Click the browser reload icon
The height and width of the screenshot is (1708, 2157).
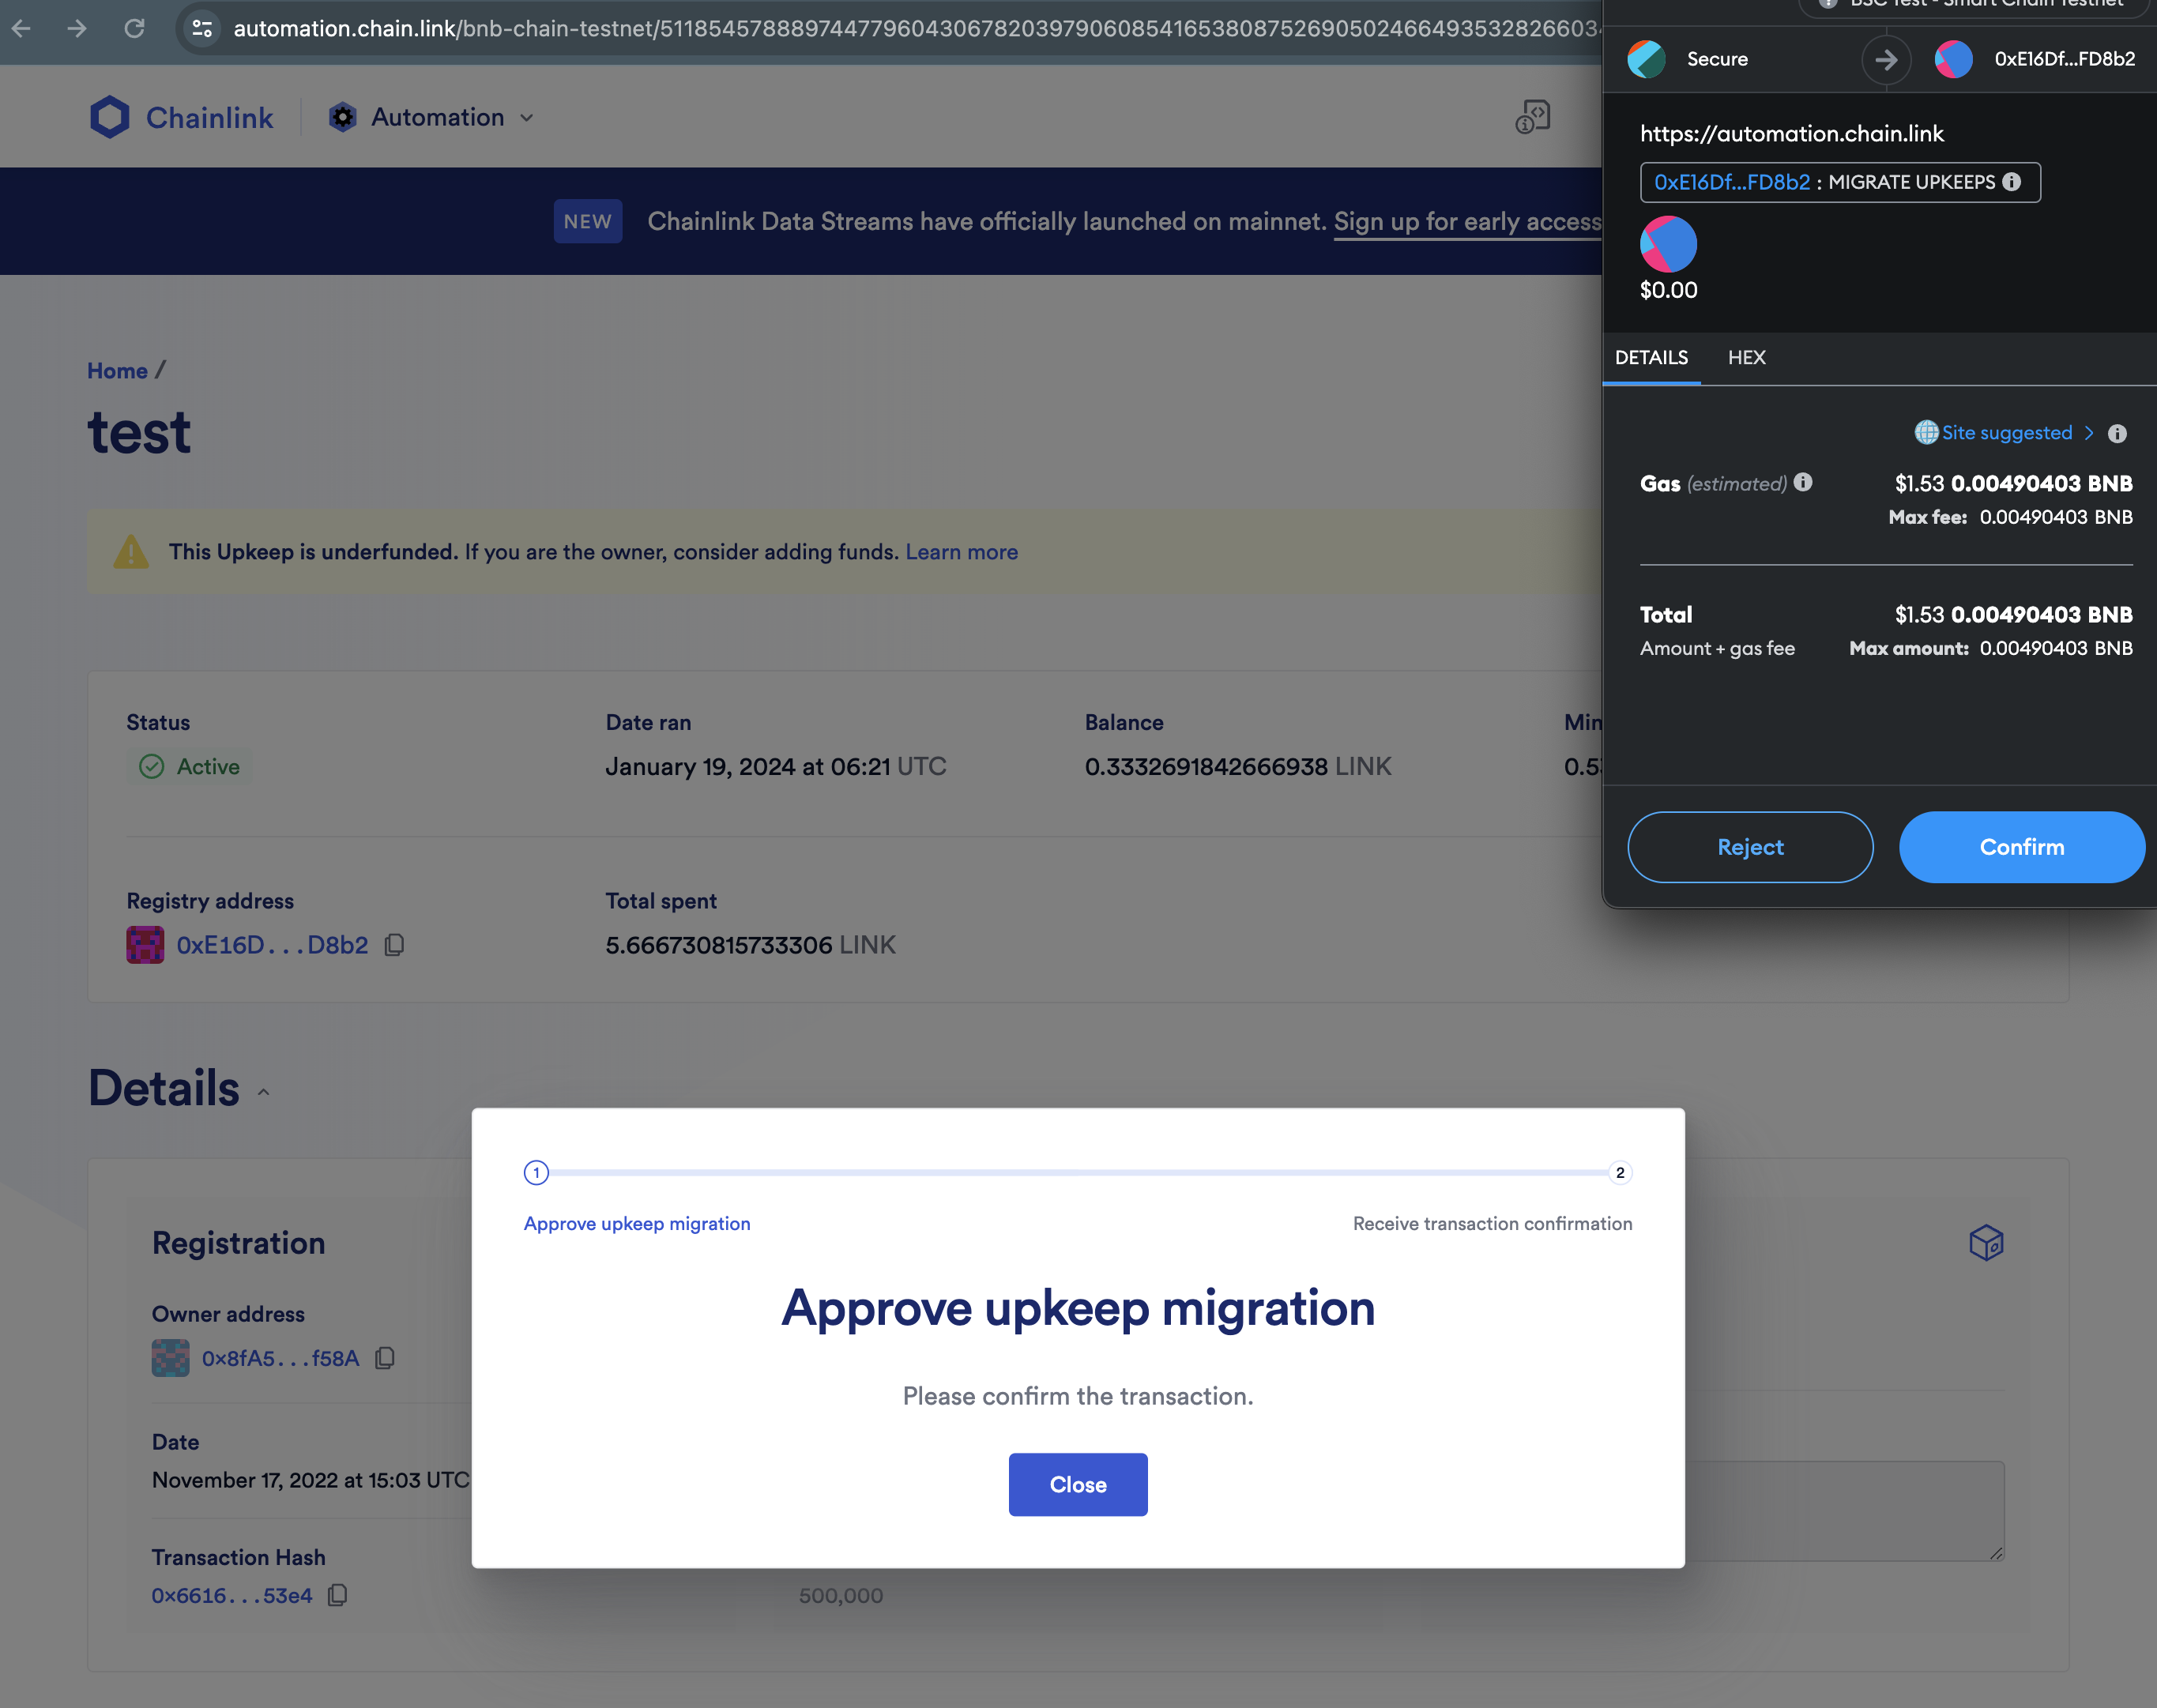coord(134,28)
